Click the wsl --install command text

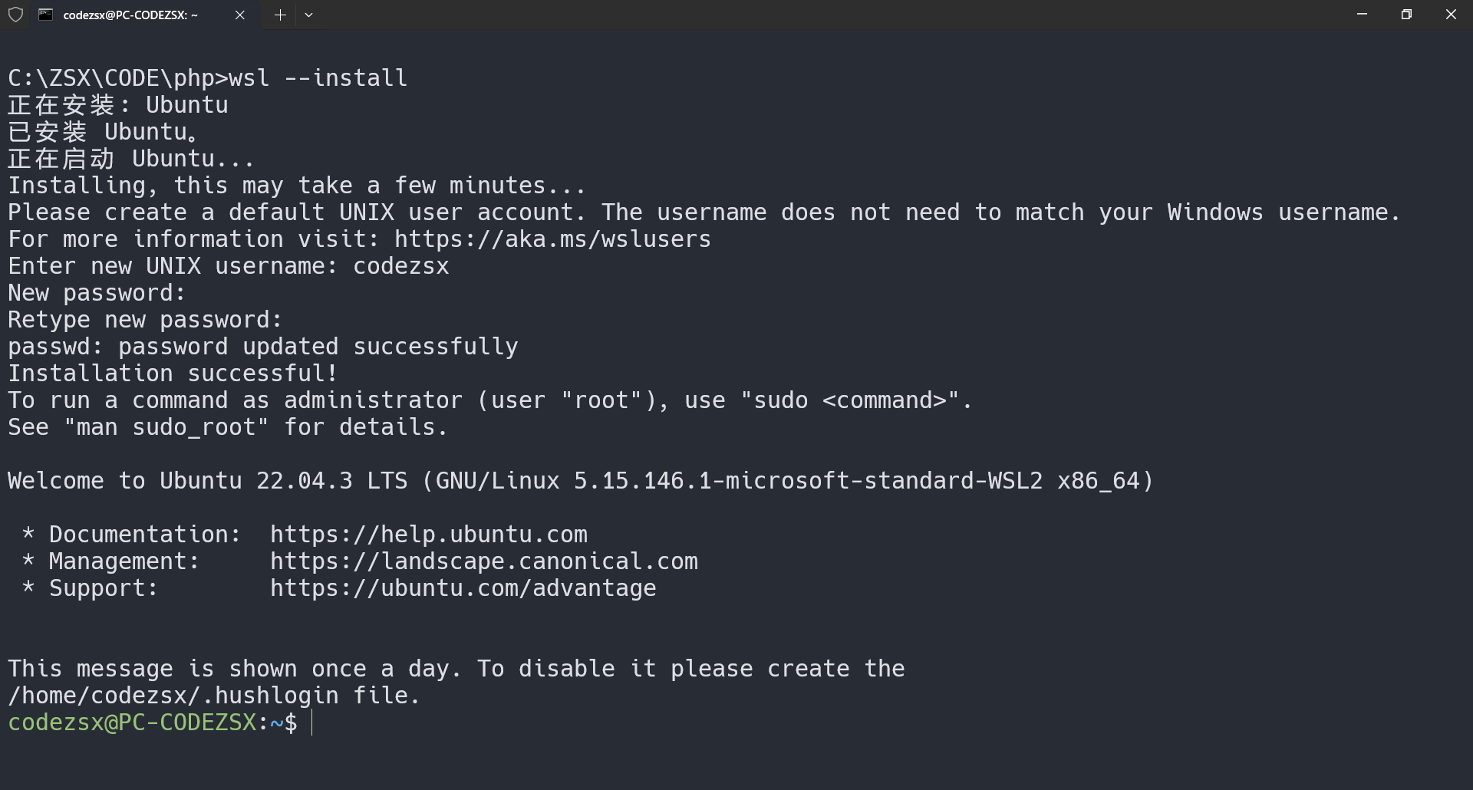pos(316,77)
